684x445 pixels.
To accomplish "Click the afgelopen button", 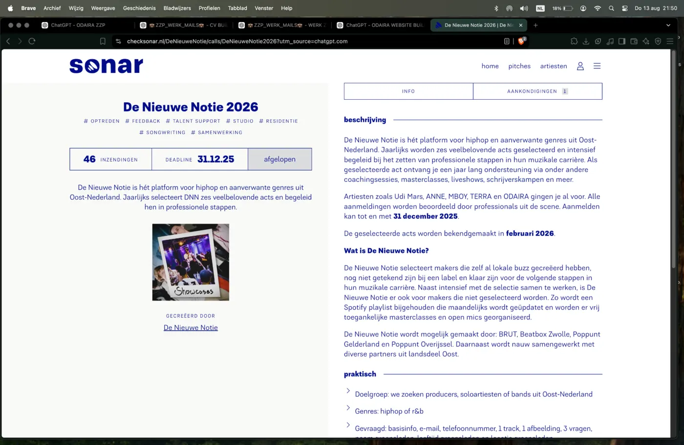I will click(279, 159).
